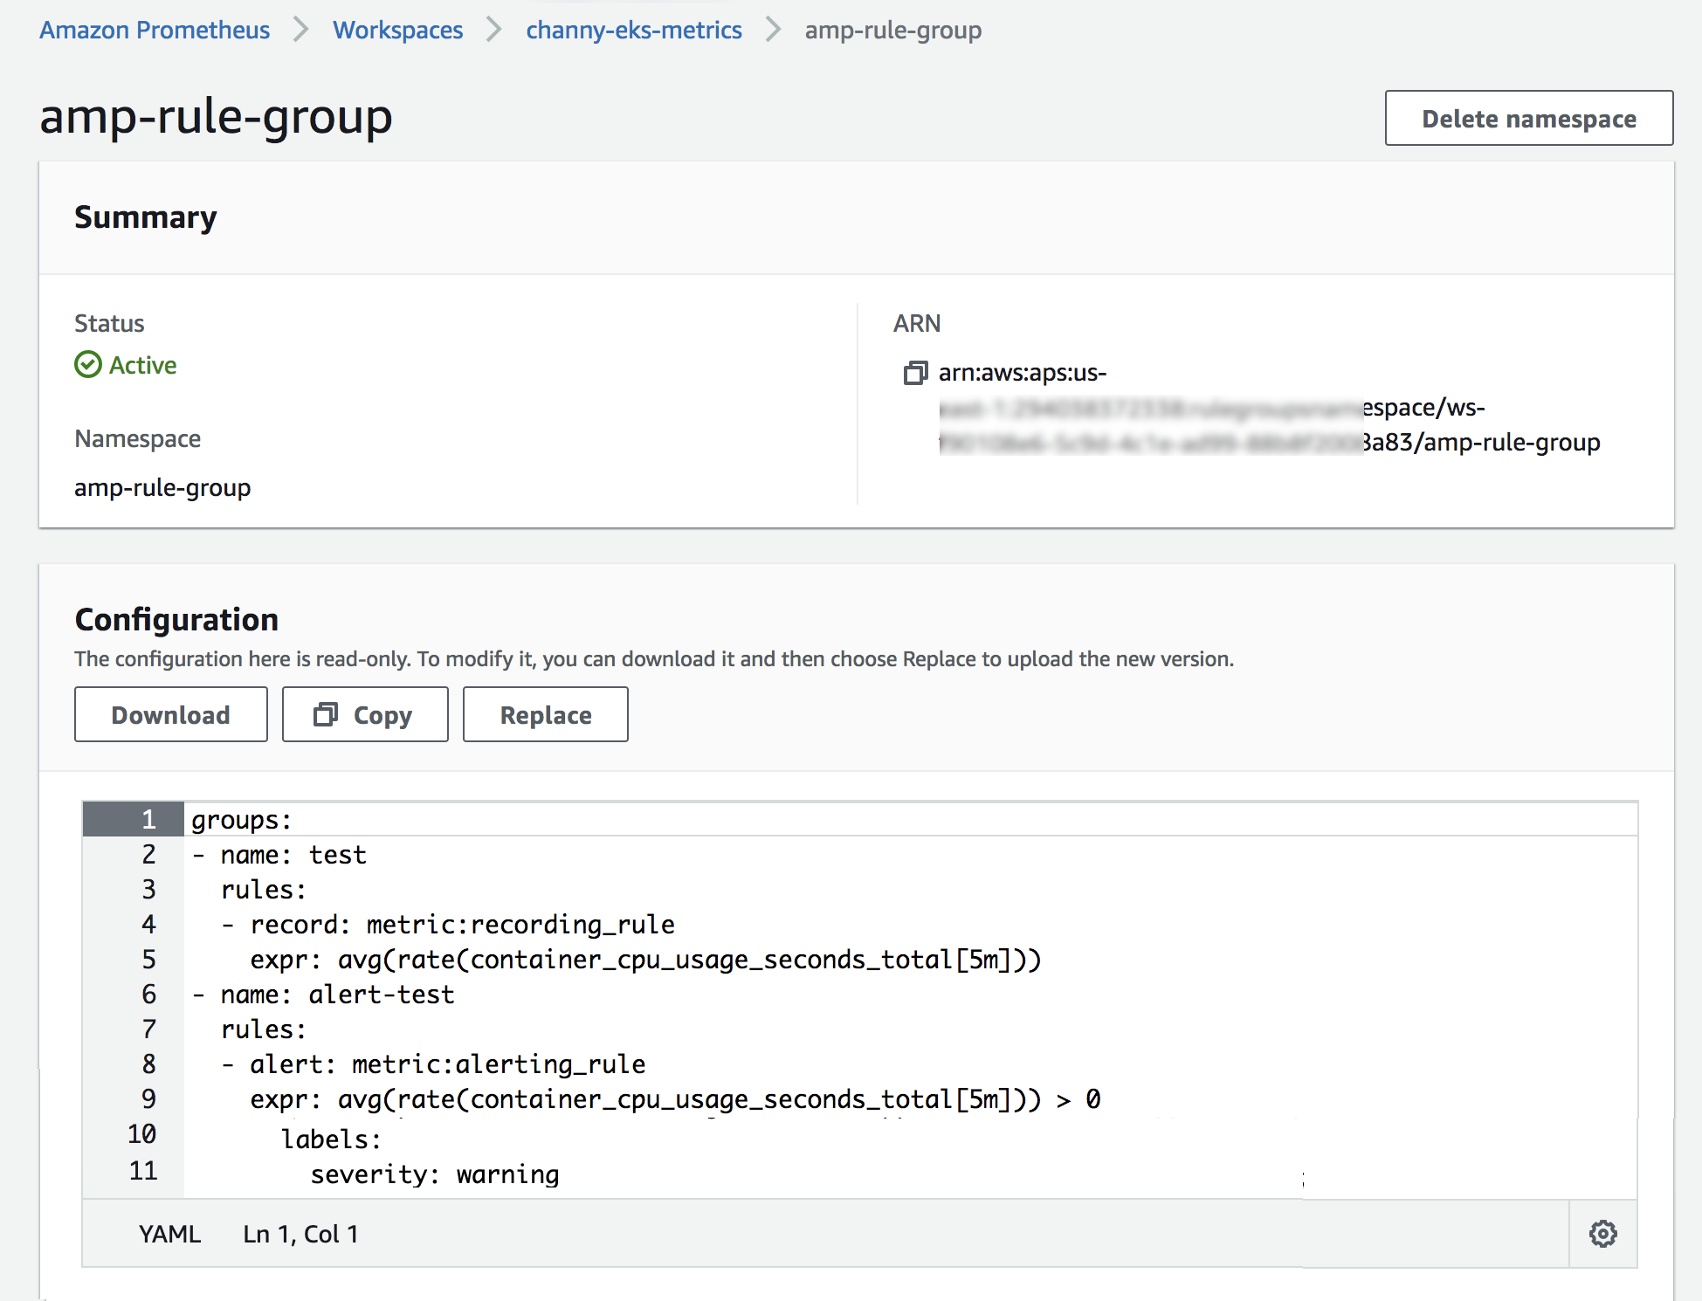Click the copy ARN icon
Viewport: 1702px width, 1301px height.
click(914, 373)
